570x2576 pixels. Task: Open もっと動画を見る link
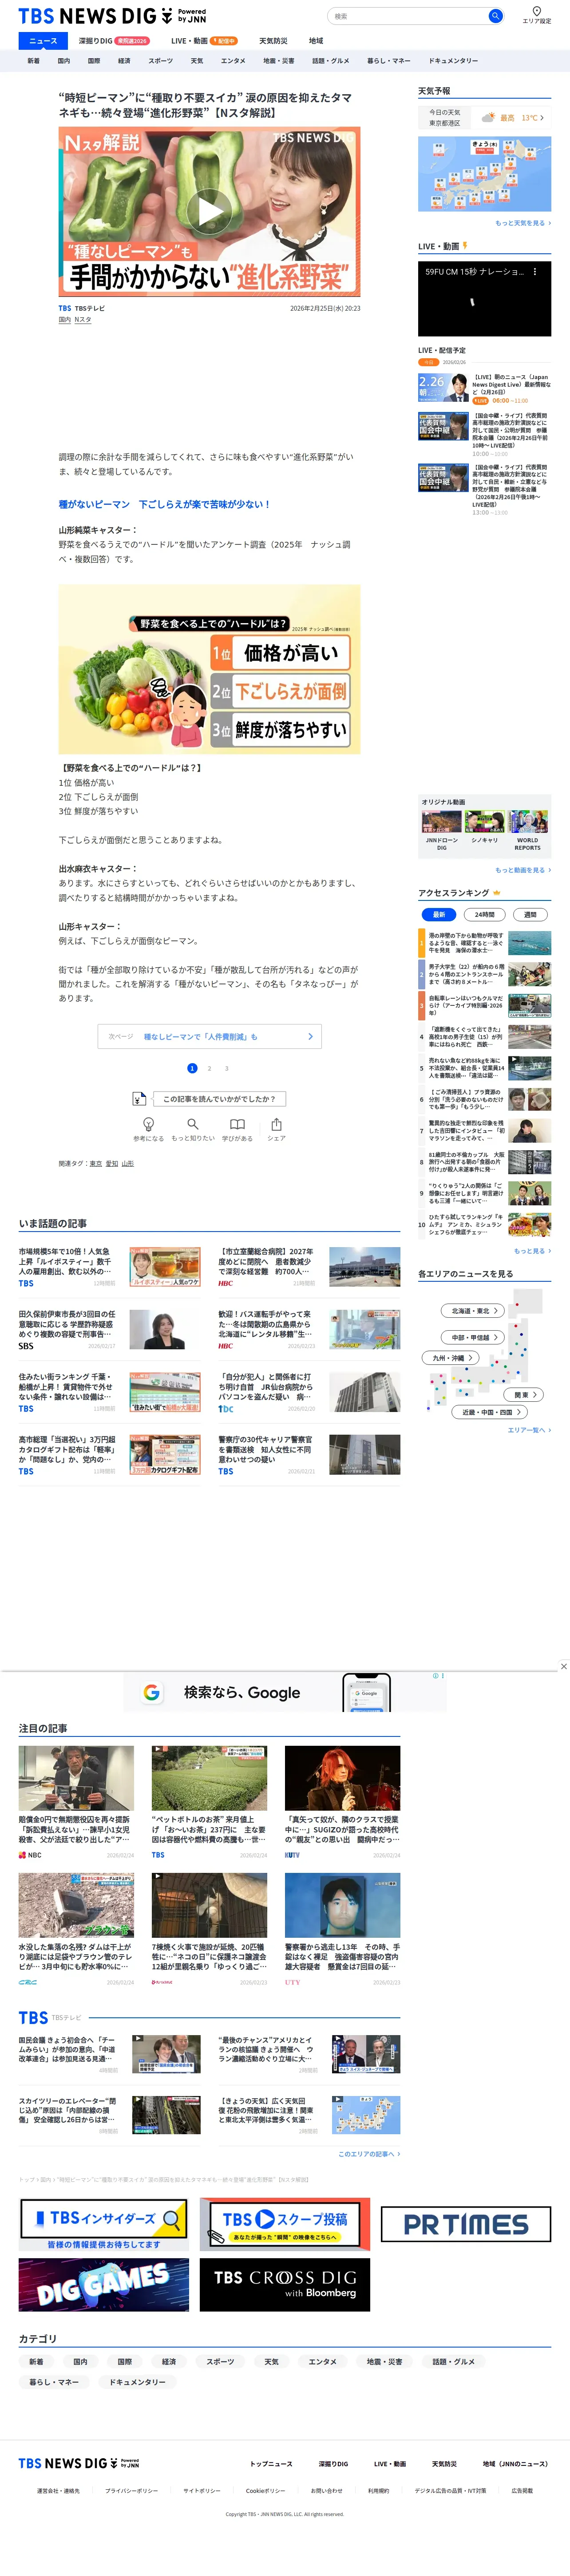coord(522,870)
